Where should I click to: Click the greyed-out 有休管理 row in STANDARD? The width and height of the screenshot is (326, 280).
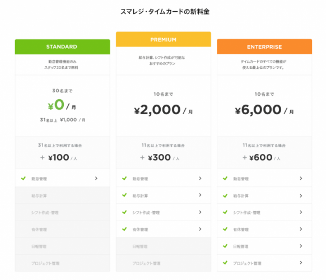pos(62,229)
